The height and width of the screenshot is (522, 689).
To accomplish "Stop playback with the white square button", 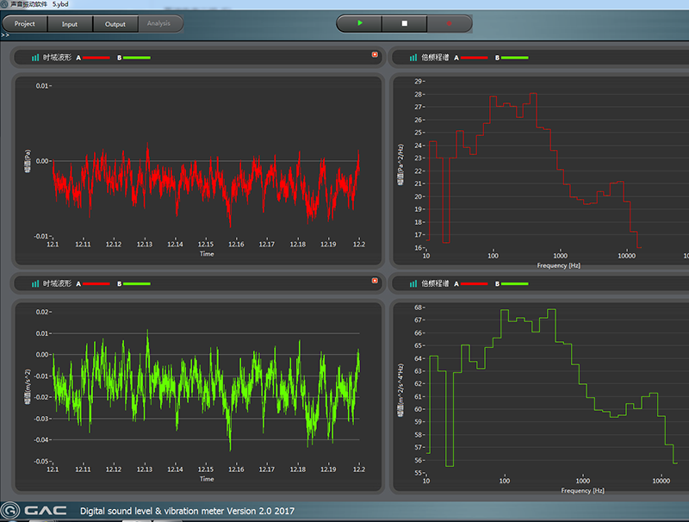I will 404,23.
